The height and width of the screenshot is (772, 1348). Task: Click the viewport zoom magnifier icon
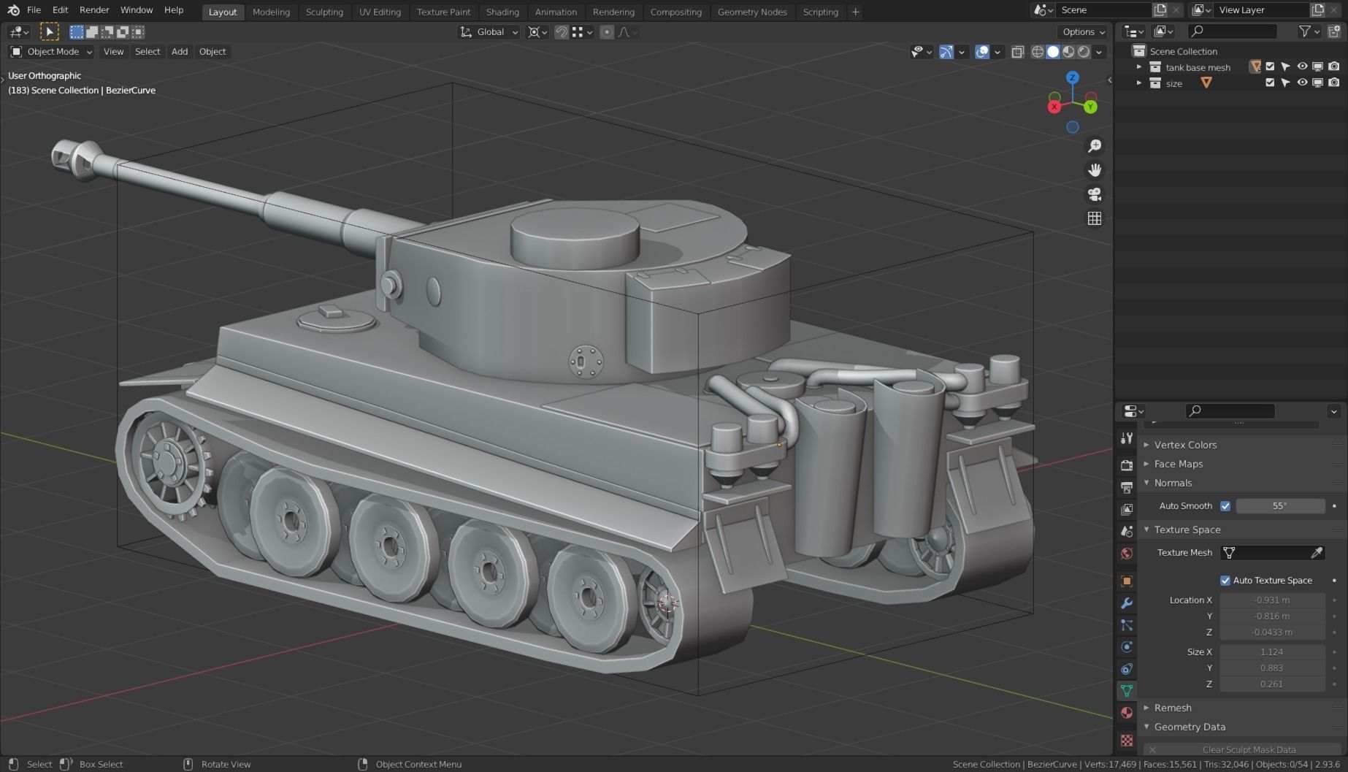1094,146
